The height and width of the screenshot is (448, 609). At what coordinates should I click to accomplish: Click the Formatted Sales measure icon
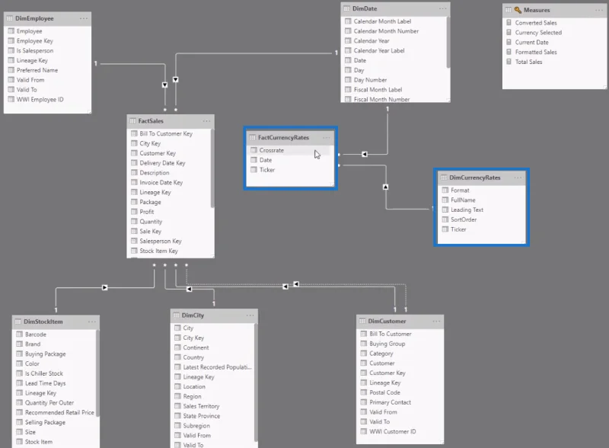(x=509, y=52)
